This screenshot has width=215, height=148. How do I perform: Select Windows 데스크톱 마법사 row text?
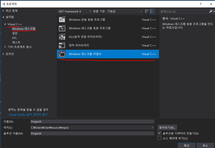(85, 54)
